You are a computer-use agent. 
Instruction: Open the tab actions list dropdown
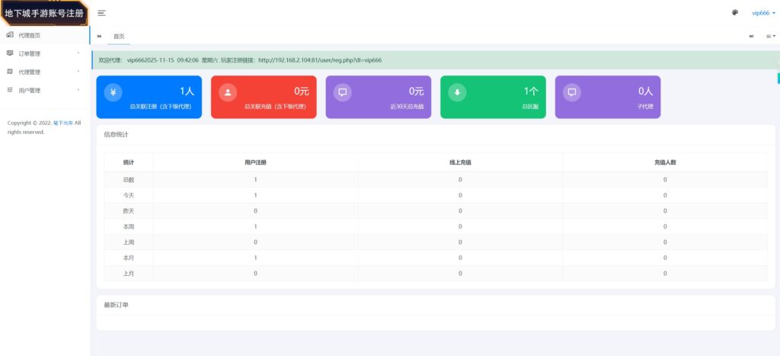(x=770, y=37)
